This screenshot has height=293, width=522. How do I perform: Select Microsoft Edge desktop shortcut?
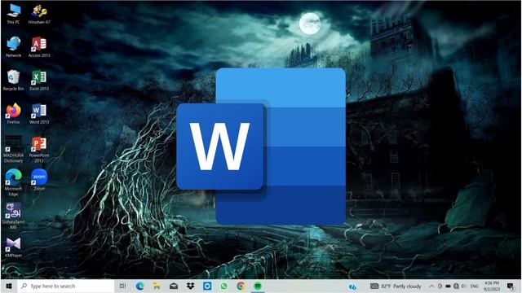tap(13, 182)
